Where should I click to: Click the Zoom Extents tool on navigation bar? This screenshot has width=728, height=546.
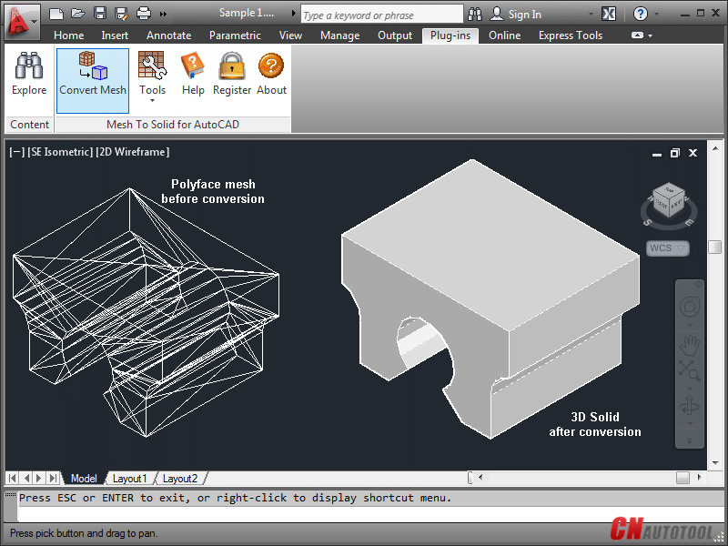pyautogui.click(x=690, y=370)
